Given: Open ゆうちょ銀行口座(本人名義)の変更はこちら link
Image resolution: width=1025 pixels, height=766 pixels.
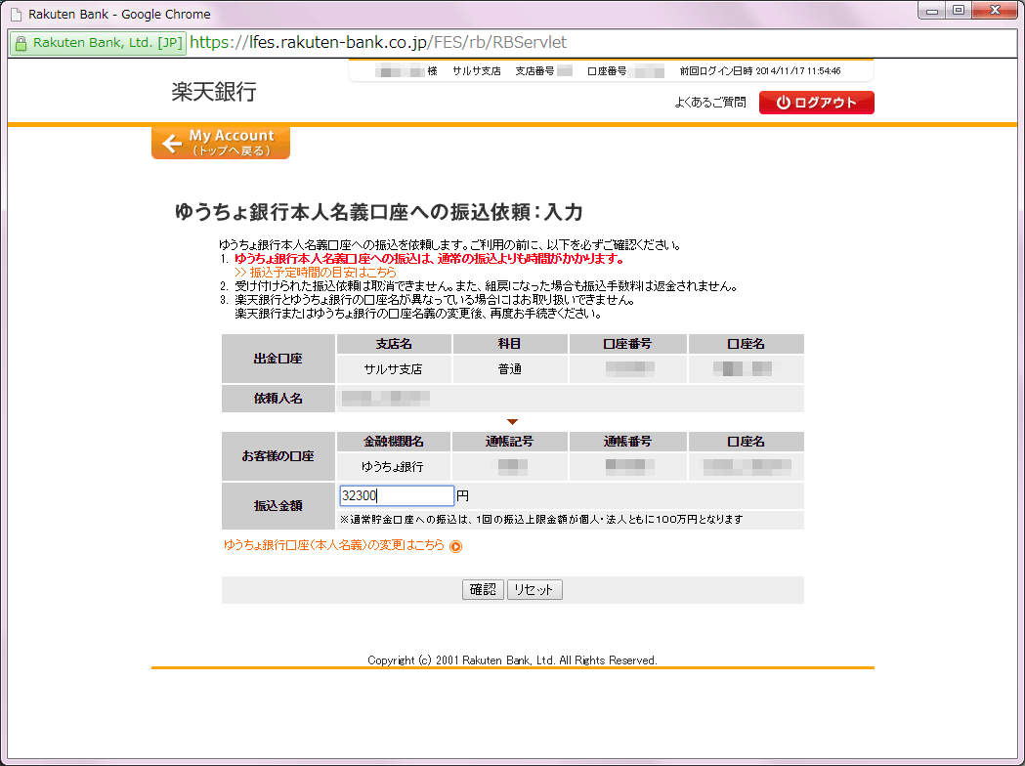Looking at the screenshot, I should tap(334, 545).
